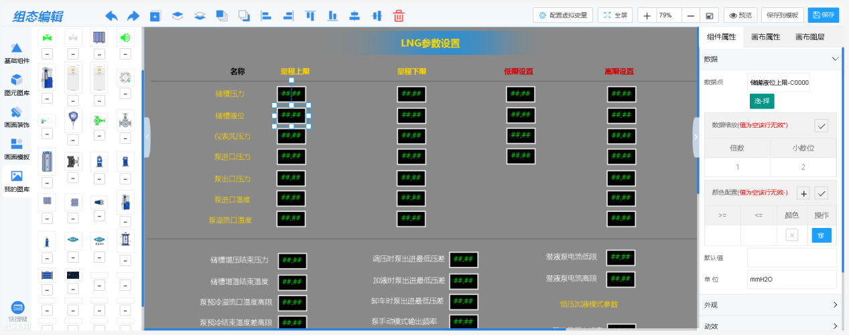Select the 储槽压力 量程上限 value box
The height and width of the screenshot is (335, 849).
click(291, 94)
